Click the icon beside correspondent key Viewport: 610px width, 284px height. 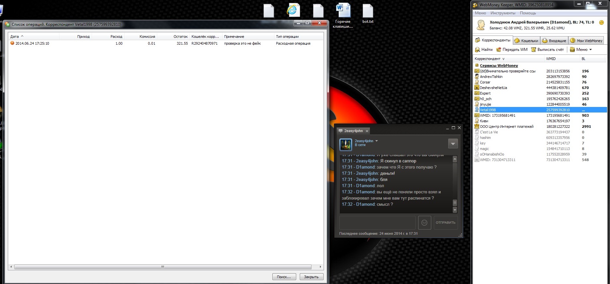pos(477,143)
